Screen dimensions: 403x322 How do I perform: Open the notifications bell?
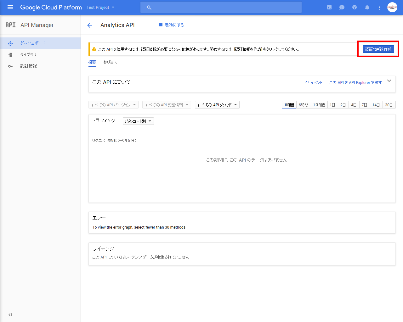point(367,7)
